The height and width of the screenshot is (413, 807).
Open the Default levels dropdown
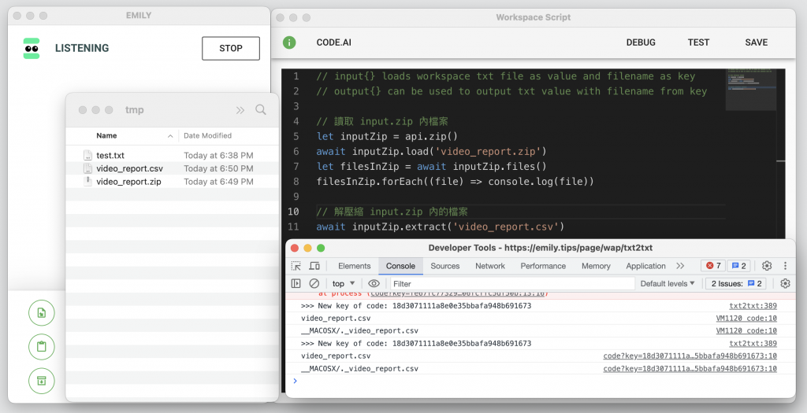coord(668,283)
